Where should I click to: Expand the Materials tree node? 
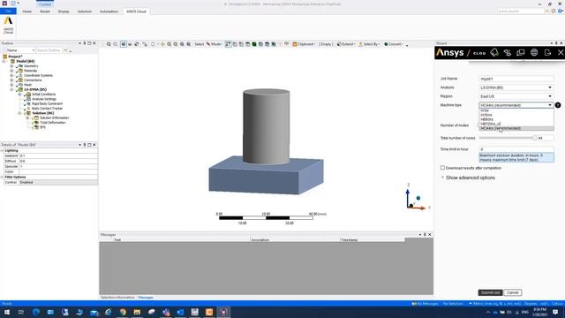tap(11, 71)
